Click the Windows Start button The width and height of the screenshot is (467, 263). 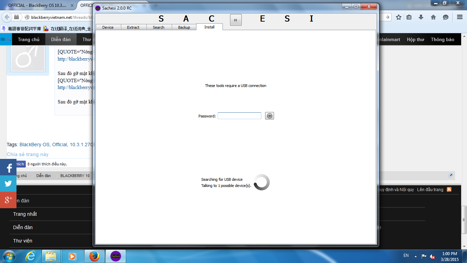[x=9, y=256]
